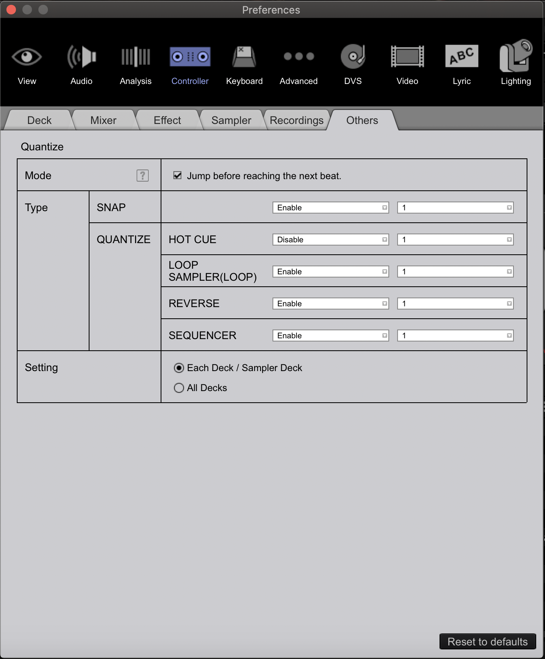
Task: Open the Audio preferences speaker icon
Action: (82, 57)
